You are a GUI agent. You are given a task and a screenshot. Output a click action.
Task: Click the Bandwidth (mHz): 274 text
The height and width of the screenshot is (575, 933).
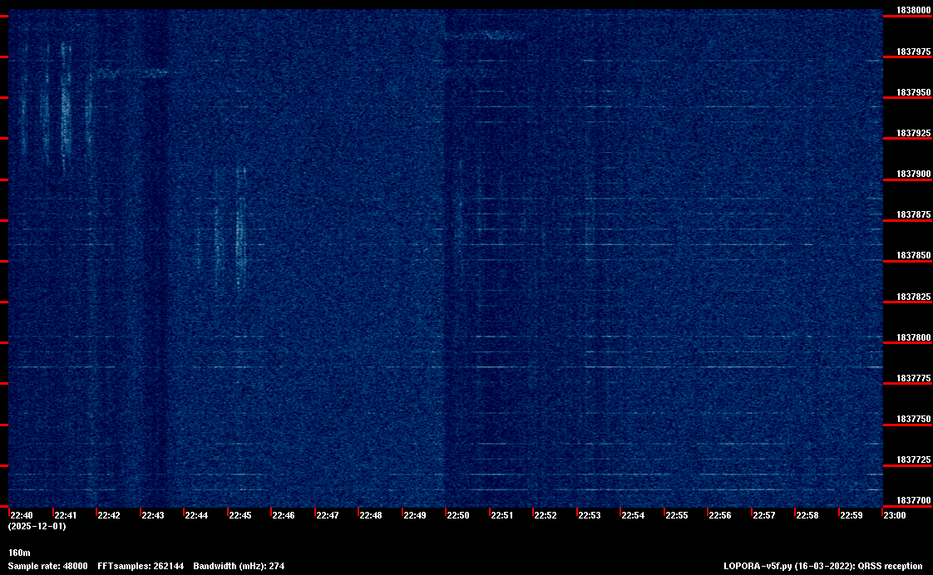[239, 566]
